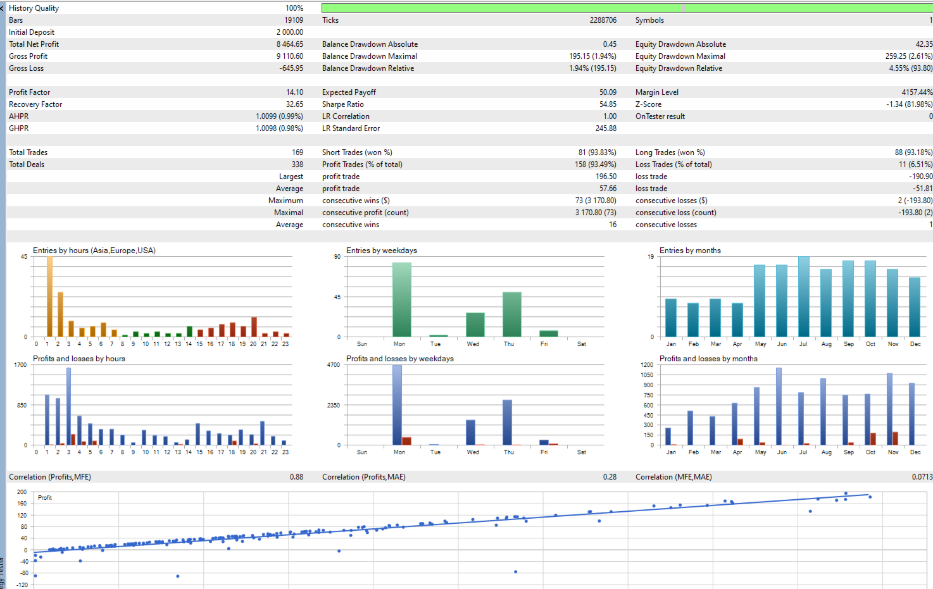Click Mon profit bar in Profits by weekdays
Viewport: 933px width, 589px height.
(x=397, y=406)
